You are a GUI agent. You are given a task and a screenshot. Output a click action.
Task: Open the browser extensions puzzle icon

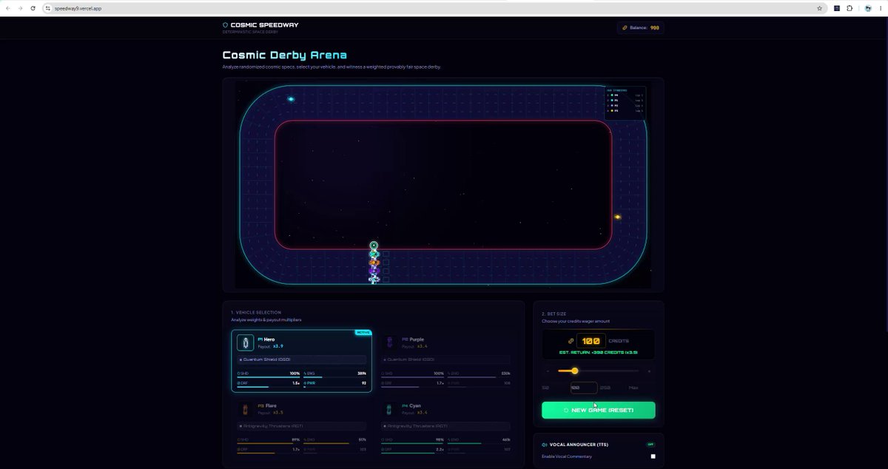(x=850, y=8)
